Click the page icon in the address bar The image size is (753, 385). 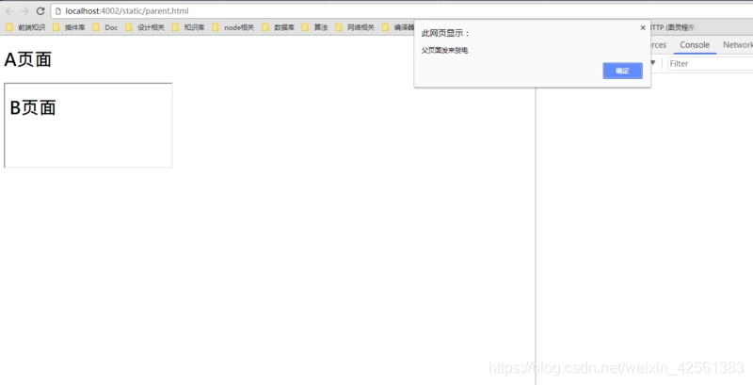click(x=58, y=11)
